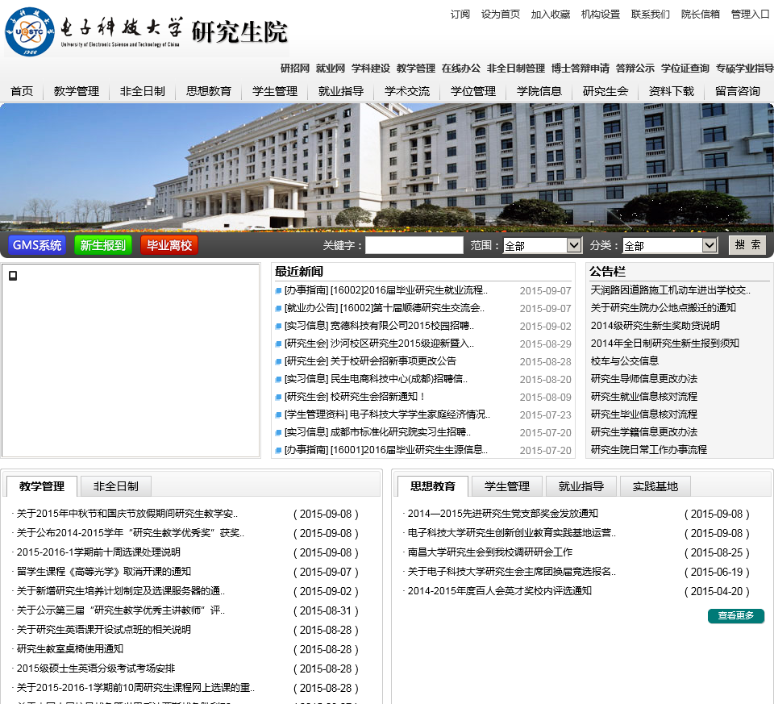Open the 博士答辩申请 quick link
Viewport: 774px width, 704px height.
tap(580, 68)
